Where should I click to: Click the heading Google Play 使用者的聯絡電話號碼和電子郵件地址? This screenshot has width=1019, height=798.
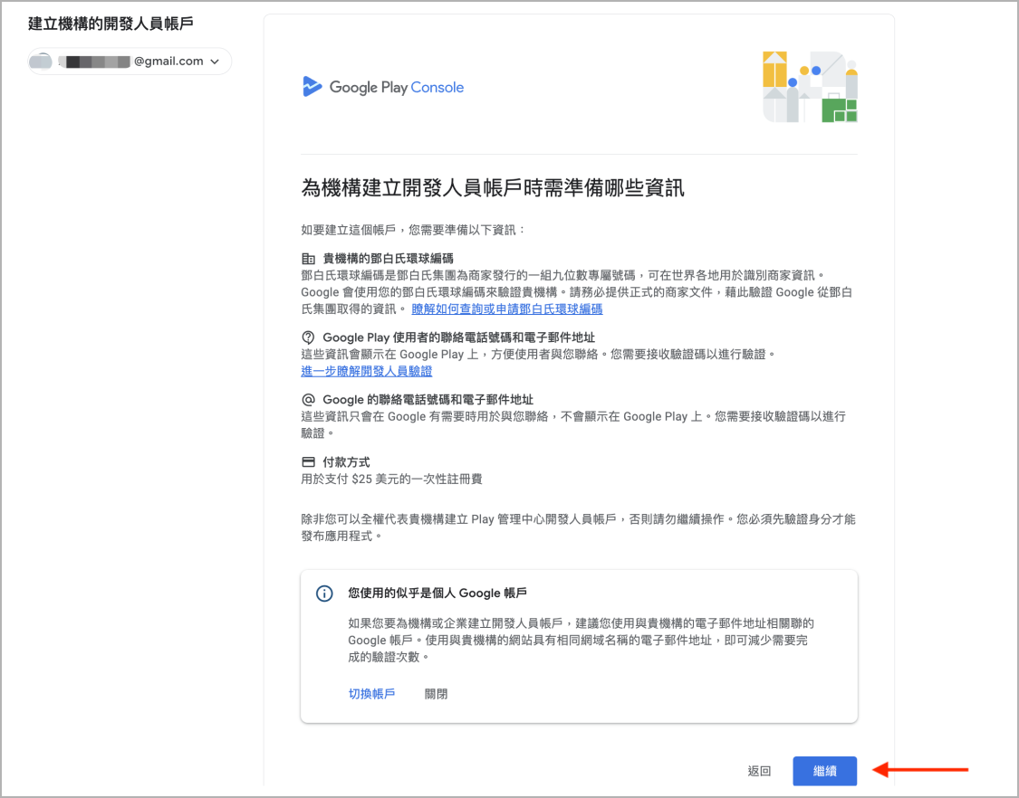[x=459, y=337]
